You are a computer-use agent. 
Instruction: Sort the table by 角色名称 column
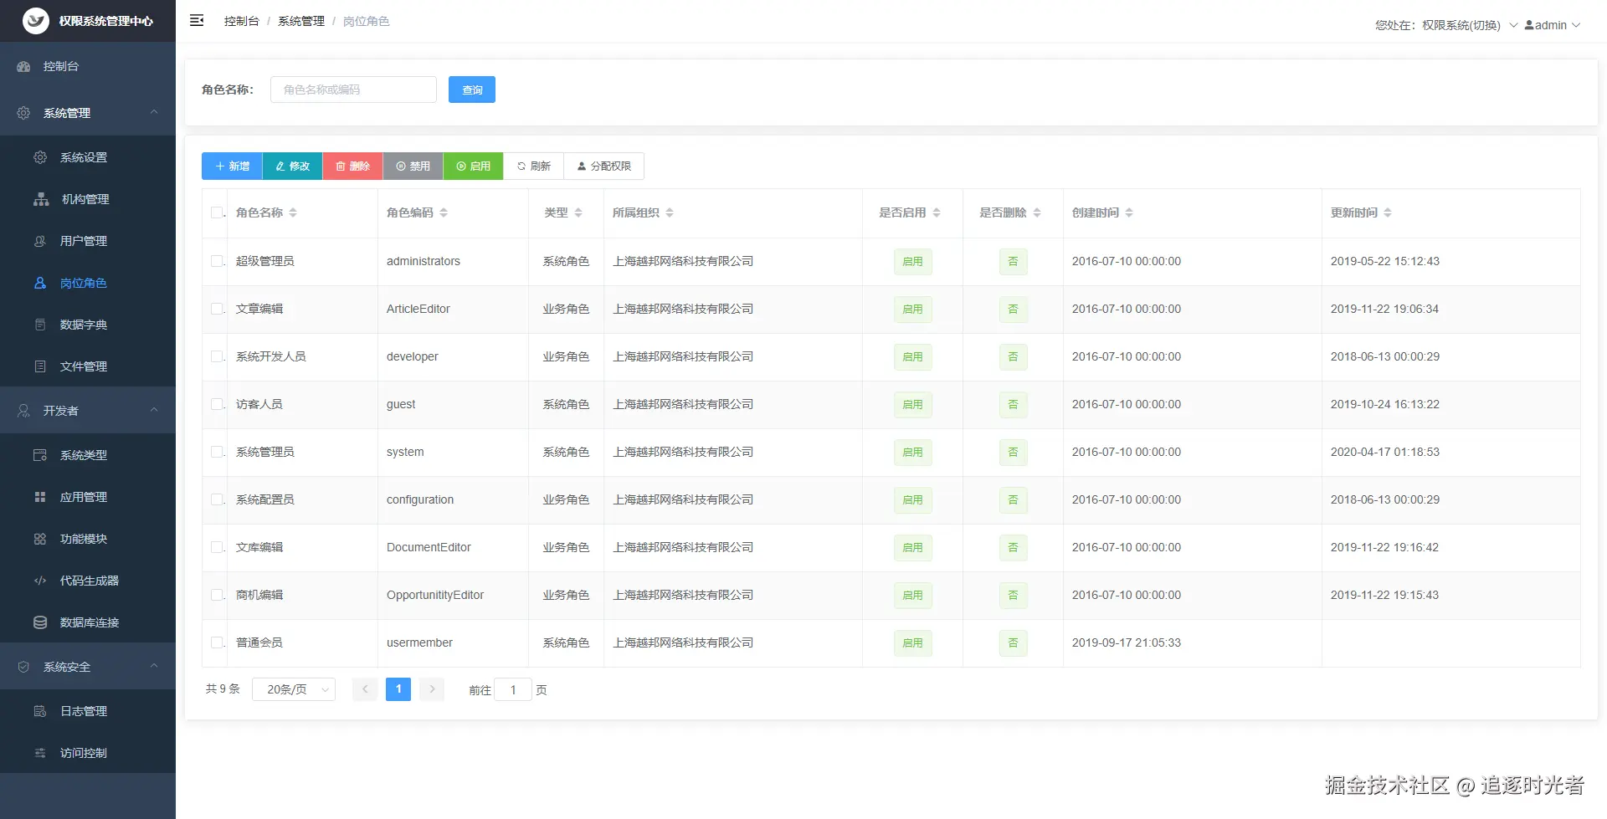click(293, 213)
